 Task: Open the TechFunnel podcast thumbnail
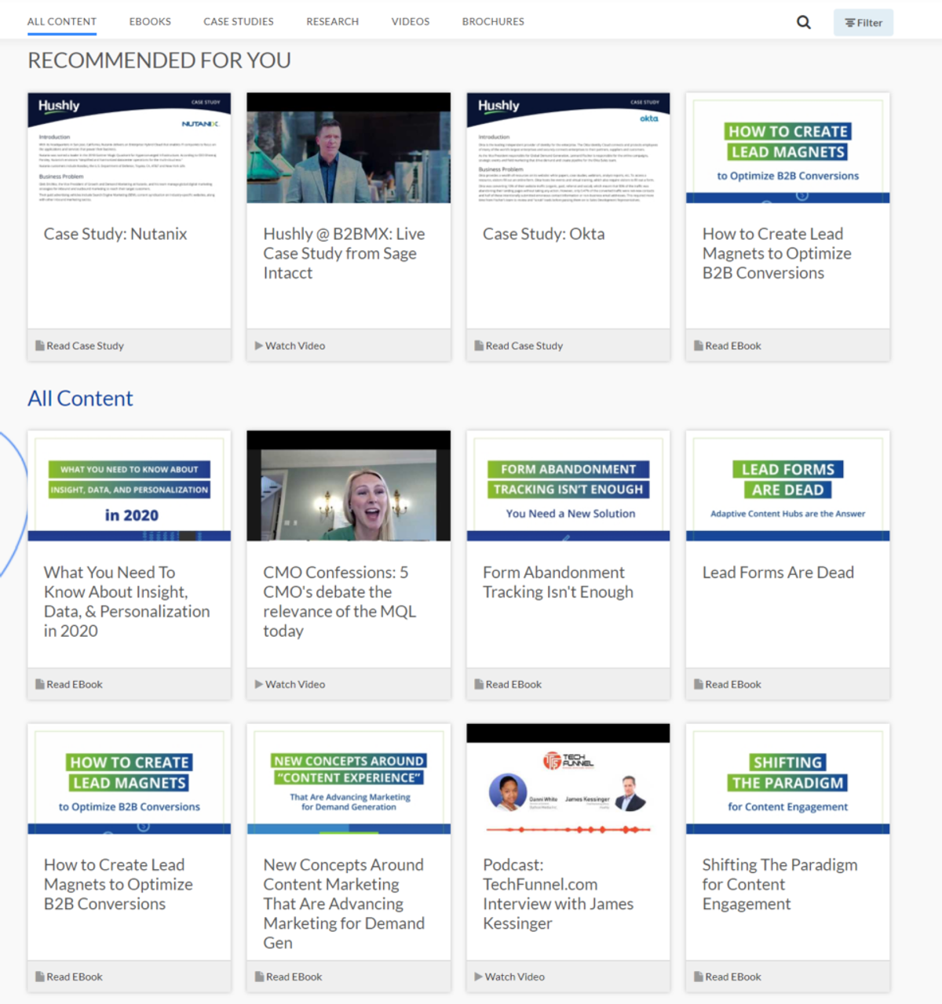(x=568, y=779)
